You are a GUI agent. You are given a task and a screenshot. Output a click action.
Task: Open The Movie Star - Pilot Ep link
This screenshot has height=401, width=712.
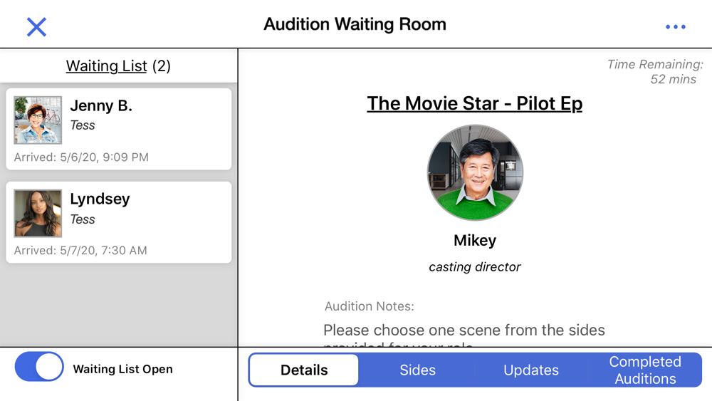475,103
